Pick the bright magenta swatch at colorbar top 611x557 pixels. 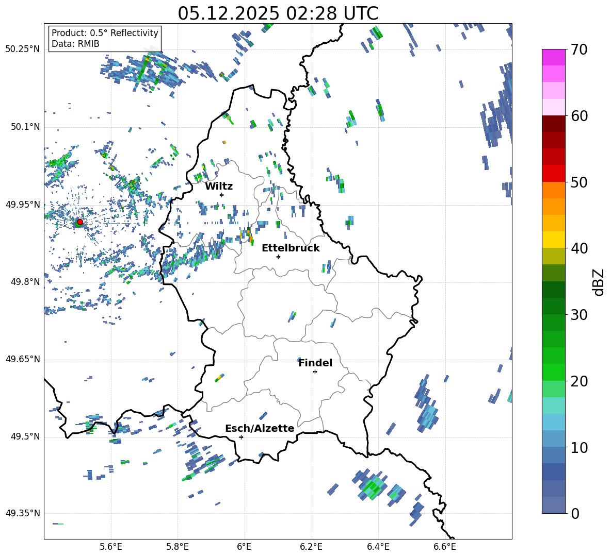554,57
